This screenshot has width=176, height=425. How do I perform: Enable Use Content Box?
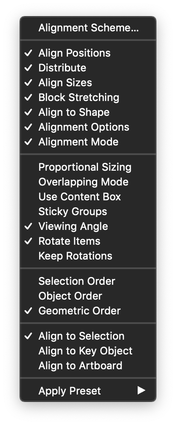88,197
